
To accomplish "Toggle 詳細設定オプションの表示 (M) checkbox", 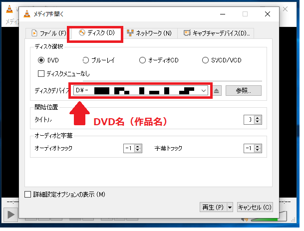I will (x=28, y=195).
